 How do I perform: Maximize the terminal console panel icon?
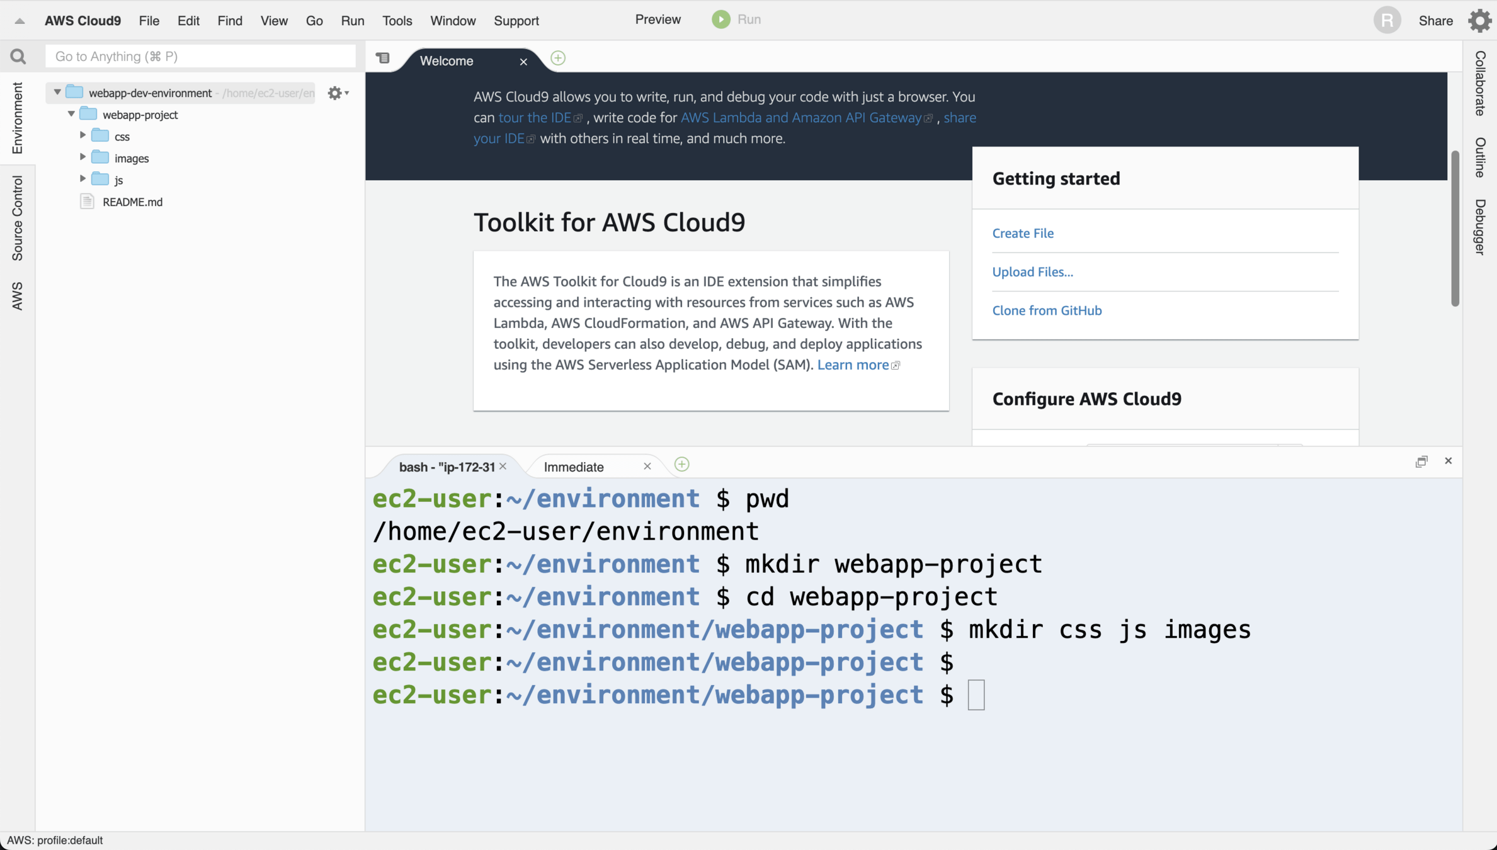(1421, 462)
